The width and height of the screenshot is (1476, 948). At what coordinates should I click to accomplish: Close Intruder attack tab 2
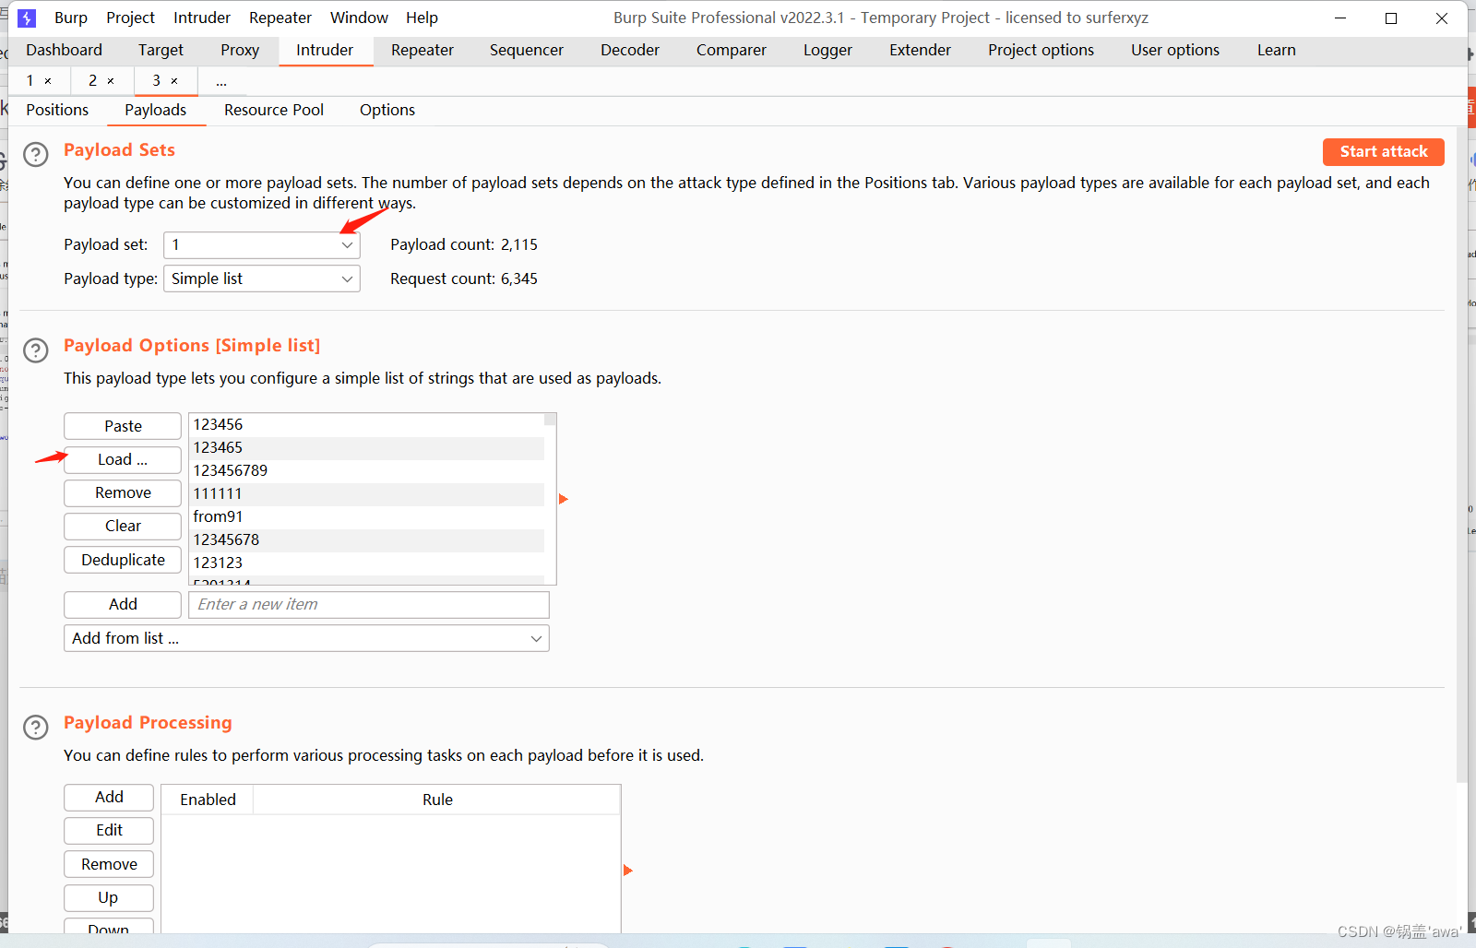tap(111, 81)
